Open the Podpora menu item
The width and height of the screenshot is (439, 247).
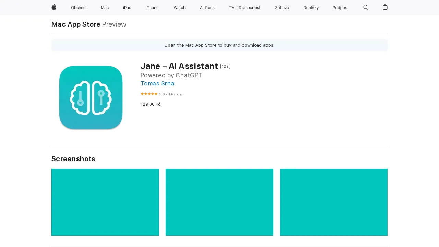click(341, 7)
